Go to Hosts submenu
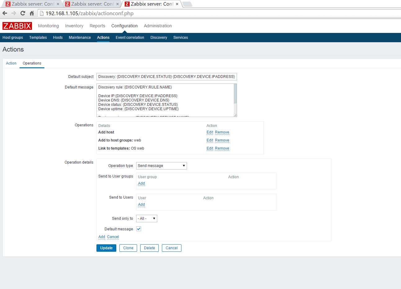 (x=58, y=38)
